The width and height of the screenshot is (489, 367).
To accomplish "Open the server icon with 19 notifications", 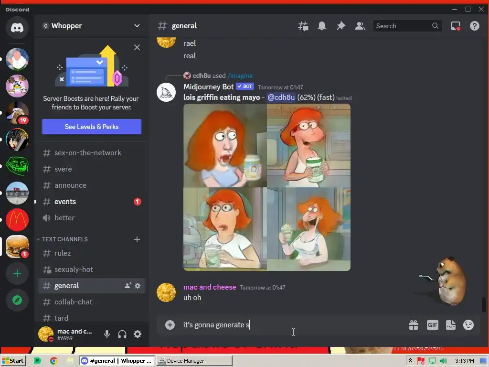I will (x=17, y=113).
